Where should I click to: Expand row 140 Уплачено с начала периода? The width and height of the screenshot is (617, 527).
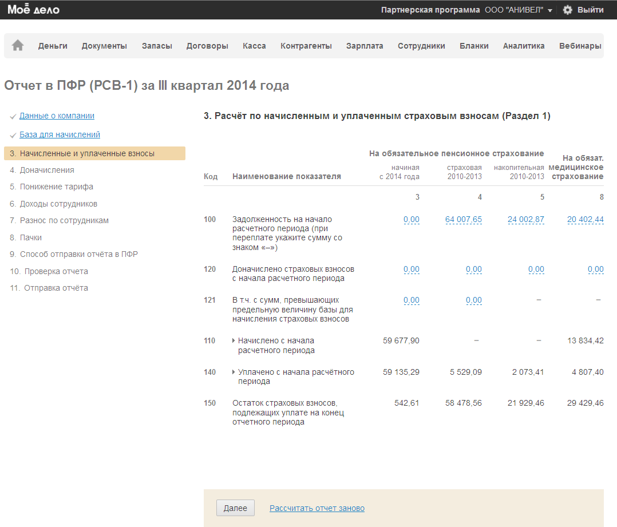click(x=234, y=373)
